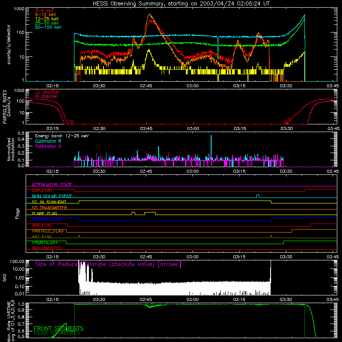
Task: Click the 'Size of Reduced Triangle' caption
Action: (108, 264)
